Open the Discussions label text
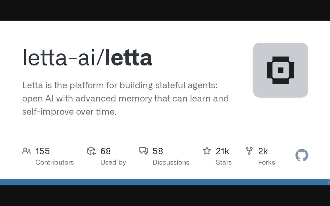Viewport: 330px width, 206px height. pyautogui.click(x=171, y=162)
